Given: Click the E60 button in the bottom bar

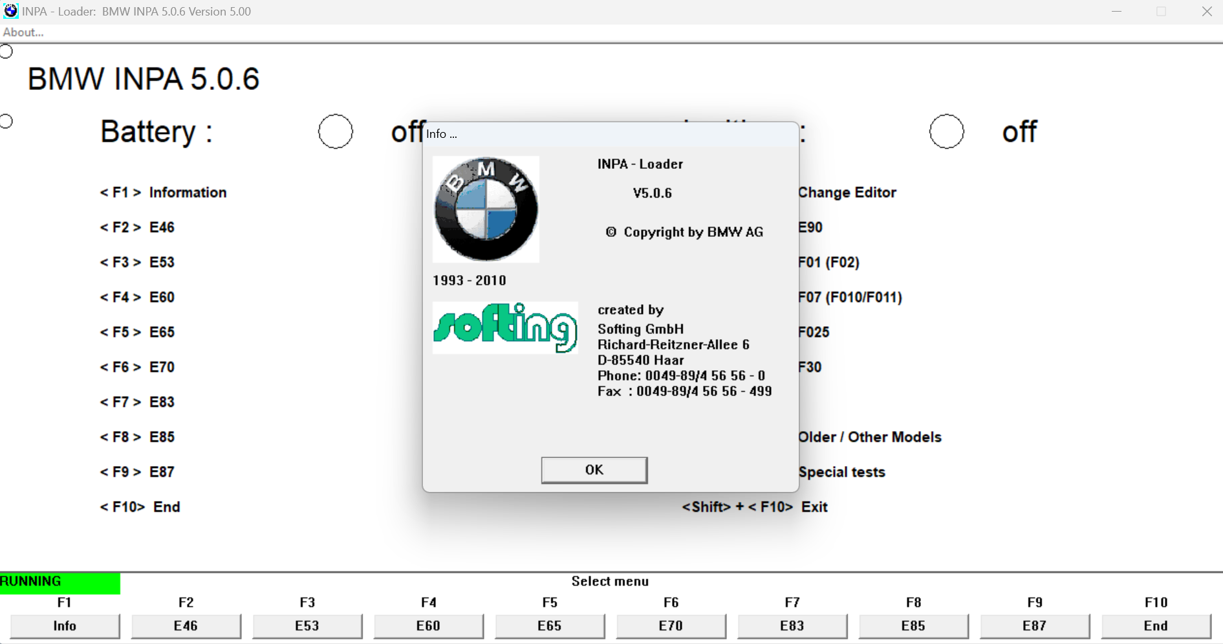Looking at the screenshot, I should coord(429,626).
